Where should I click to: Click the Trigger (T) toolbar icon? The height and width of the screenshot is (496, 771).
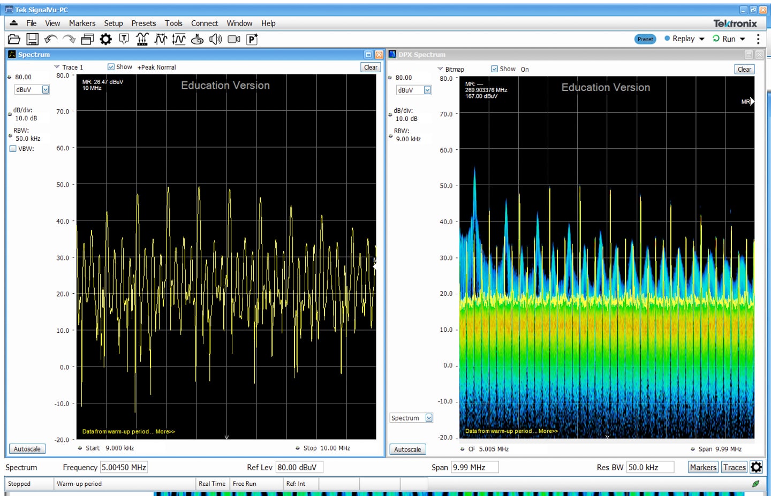click(x=124, y=39)
